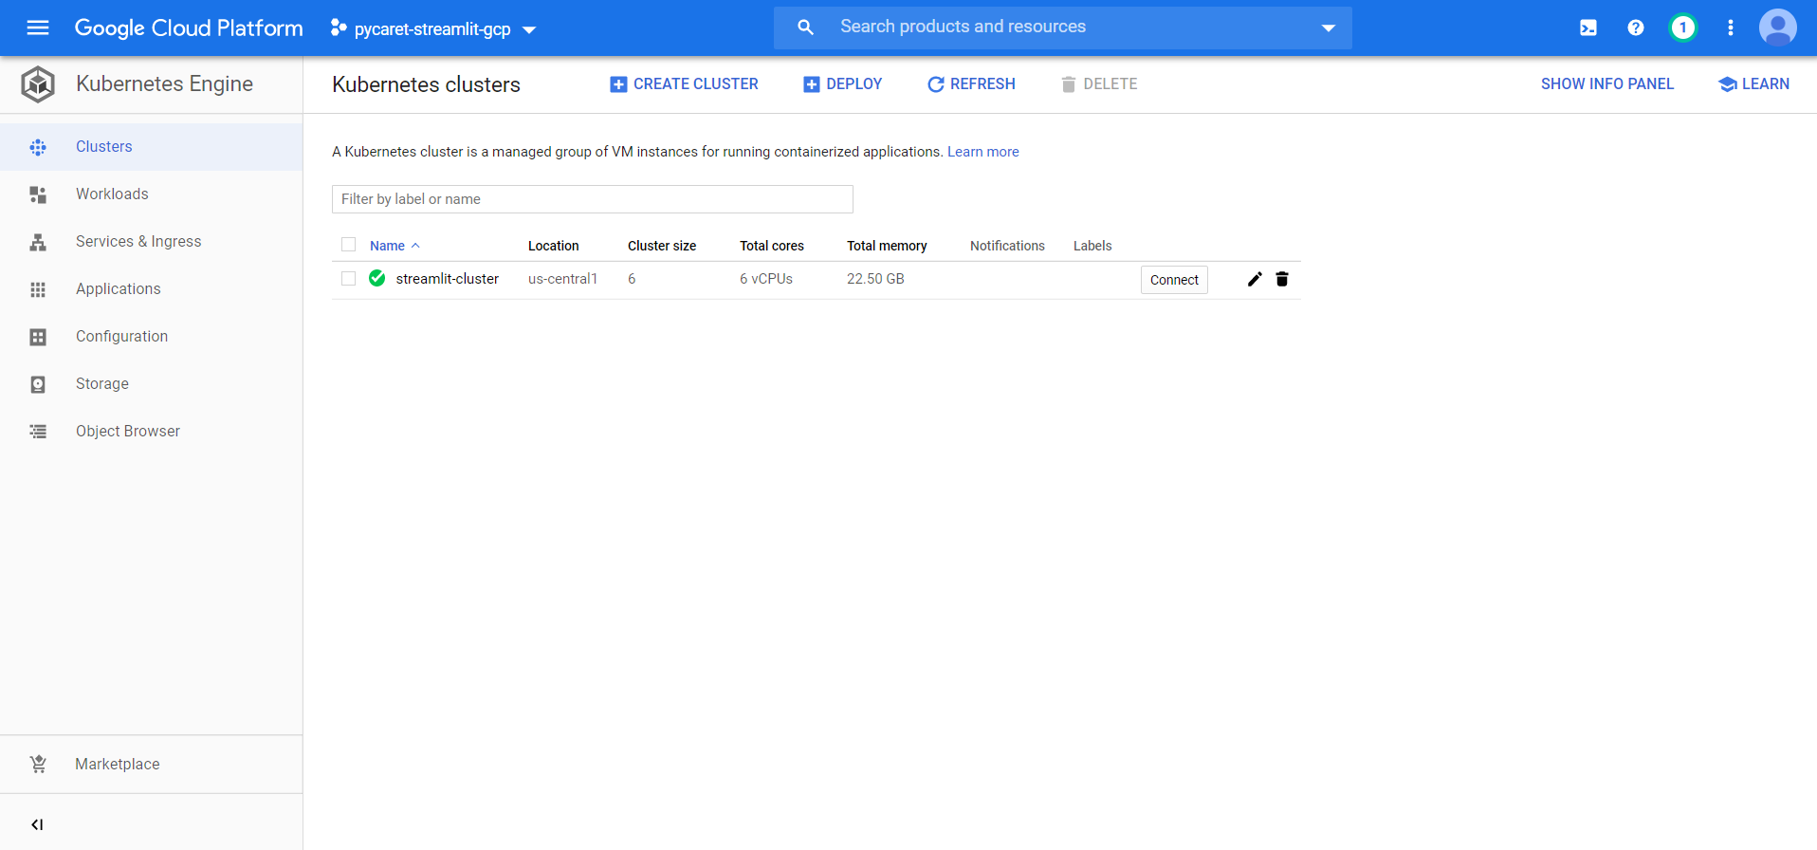View the notifications badge showing 1
1817x850 pixels.
point(1683,28)
